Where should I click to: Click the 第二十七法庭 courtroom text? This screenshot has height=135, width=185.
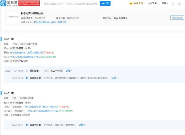point(57,71)
